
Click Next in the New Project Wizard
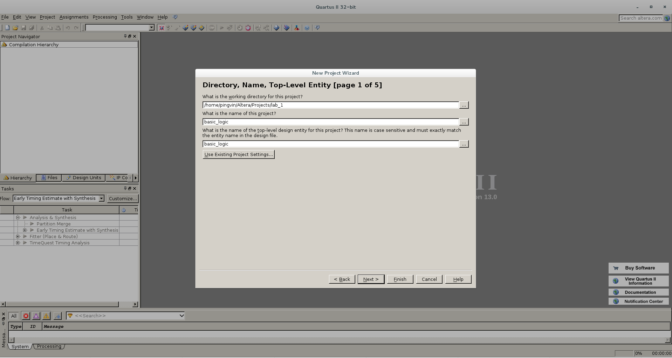371,279
